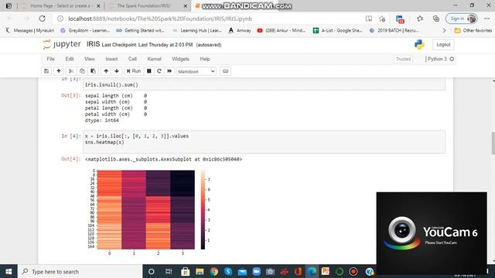Open Skype from the taskbar
495x278 pixels.
[x=228, y=271]
